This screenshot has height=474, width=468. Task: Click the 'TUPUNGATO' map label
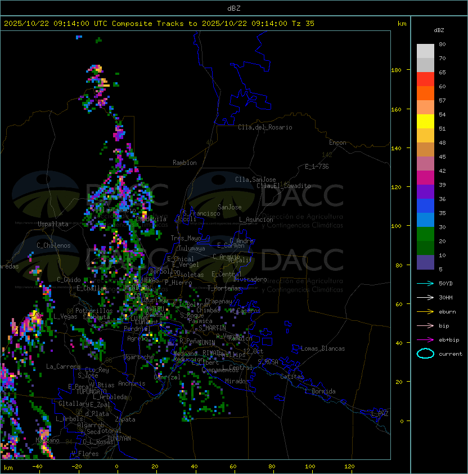tap(91, 391)
